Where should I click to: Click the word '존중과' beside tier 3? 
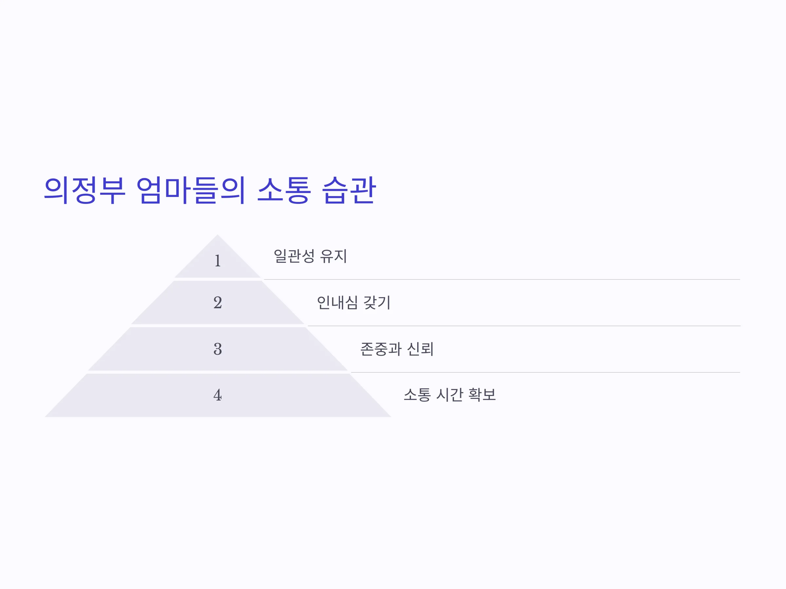(x=381, y=349)
